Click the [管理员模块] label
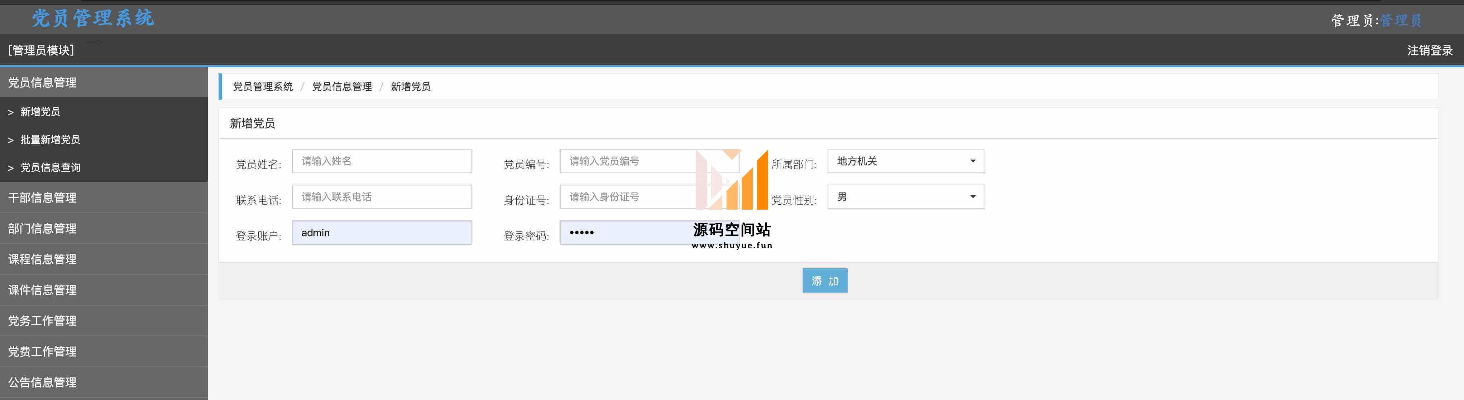This screenshot has width=1464, height=400. (41, 50)
